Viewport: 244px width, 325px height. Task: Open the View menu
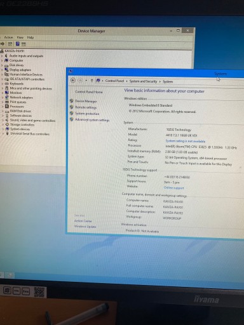point(20,37)
